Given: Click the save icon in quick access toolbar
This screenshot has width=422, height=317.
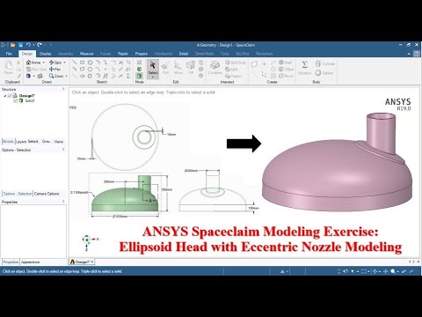Looking at the screenshot, I should 20,45.
